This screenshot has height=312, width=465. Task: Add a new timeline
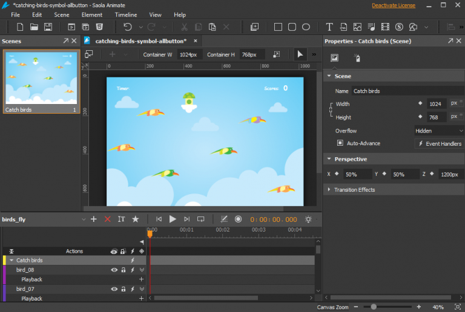(x=94, y=219)
